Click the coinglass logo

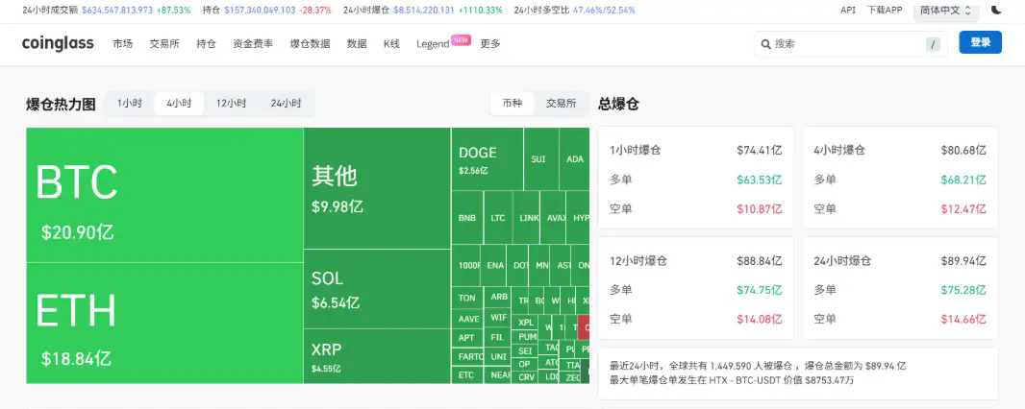click(x=58, y=43)
